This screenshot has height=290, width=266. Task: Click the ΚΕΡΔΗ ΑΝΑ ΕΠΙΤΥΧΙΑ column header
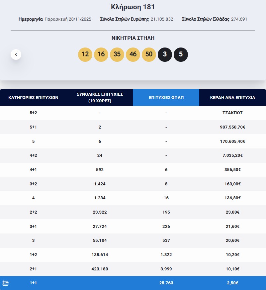tap(232, 97)
